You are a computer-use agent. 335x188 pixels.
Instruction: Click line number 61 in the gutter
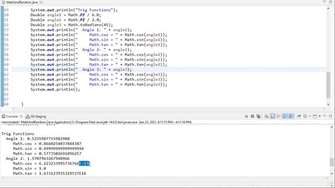[x=6, y=69]
